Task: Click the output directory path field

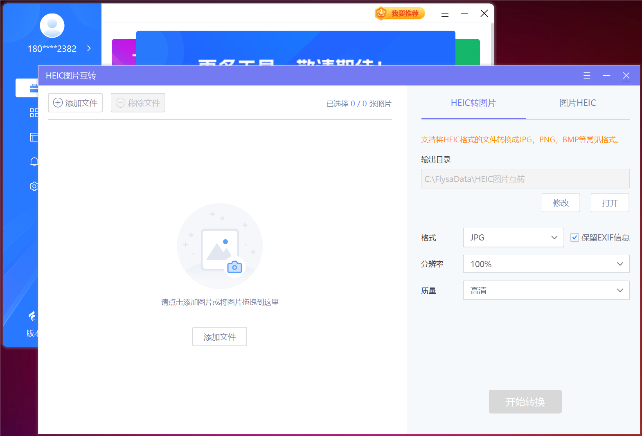Action: point(525,179)
